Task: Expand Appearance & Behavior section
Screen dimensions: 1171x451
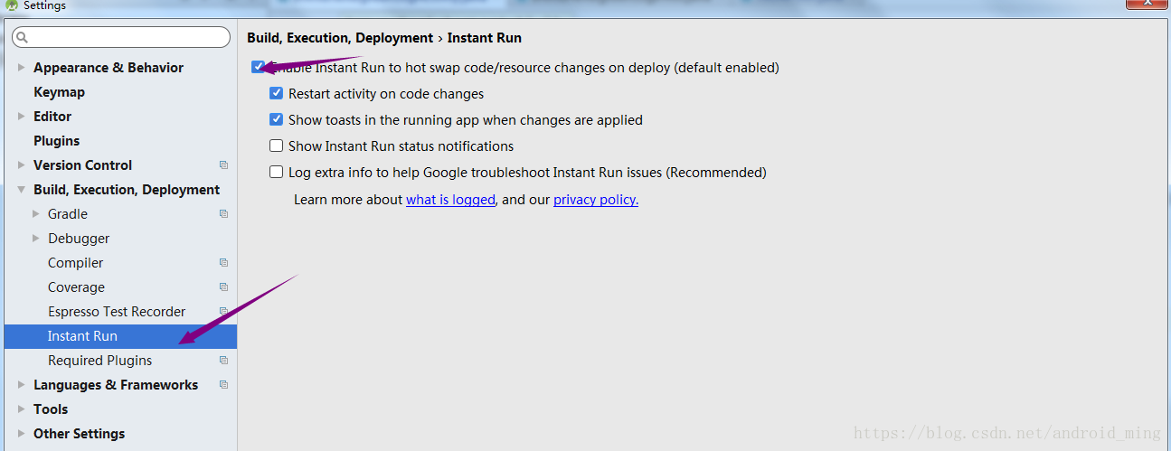Action: coord(21,68)
